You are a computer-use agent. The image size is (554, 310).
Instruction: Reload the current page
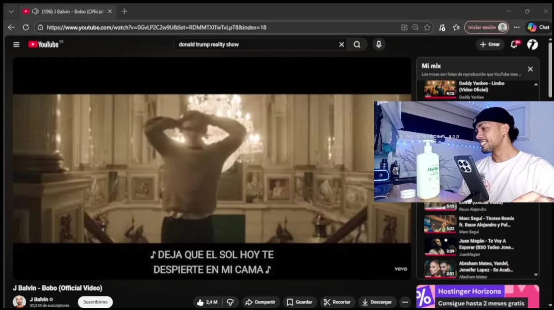(x=25, y=27)
